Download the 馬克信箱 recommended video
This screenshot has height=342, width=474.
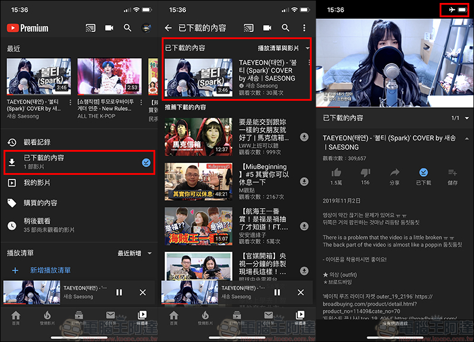click(x=304, y=137)
